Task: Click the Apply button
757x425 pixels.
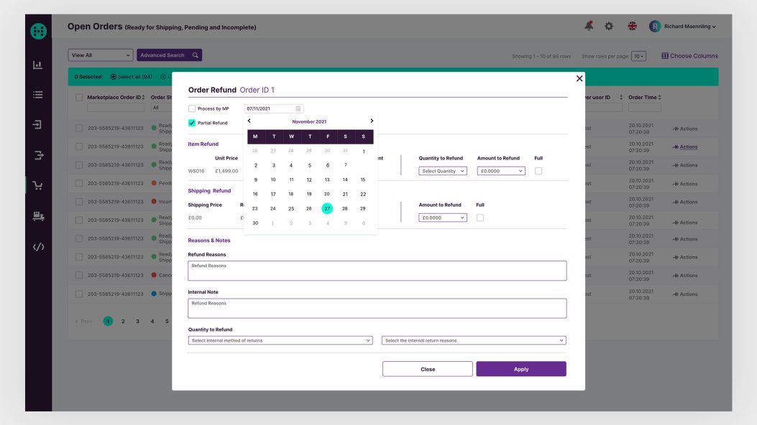Action: tap(521, 369)
